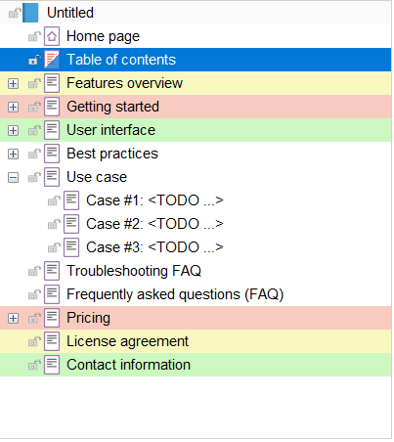Click the Features overview page icon
This screenshot has width=394, height=442.
point(52,83)
